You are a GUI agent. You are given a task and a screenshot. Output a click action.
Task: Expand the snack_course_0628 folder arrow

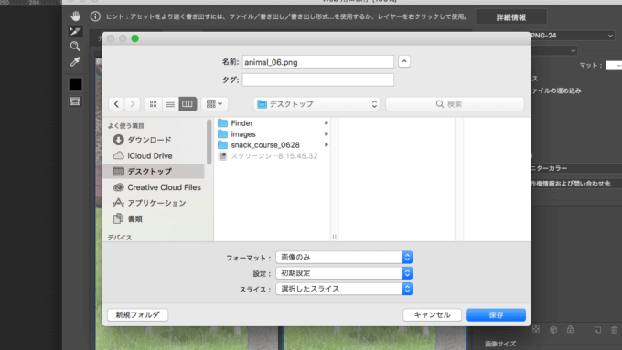pos(326,145)
